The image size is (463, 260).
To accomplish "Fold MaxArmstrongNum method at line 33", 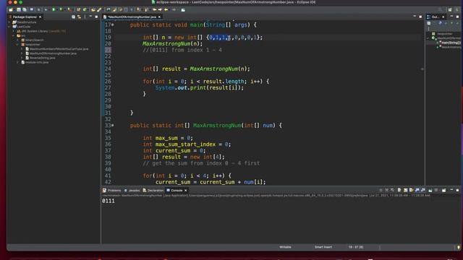I will (x=113, y=125).
